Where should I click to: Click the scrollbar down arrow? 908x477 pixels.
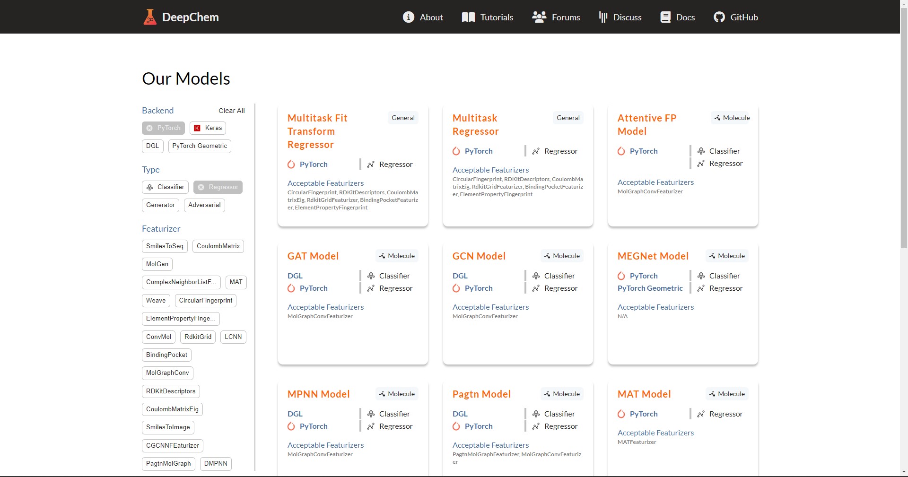point(904,472)
